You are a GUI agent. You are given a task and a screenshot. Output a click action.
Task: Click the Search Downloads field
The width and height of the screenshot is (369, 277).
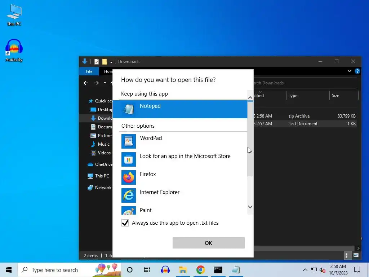click(x=305, y=83)
